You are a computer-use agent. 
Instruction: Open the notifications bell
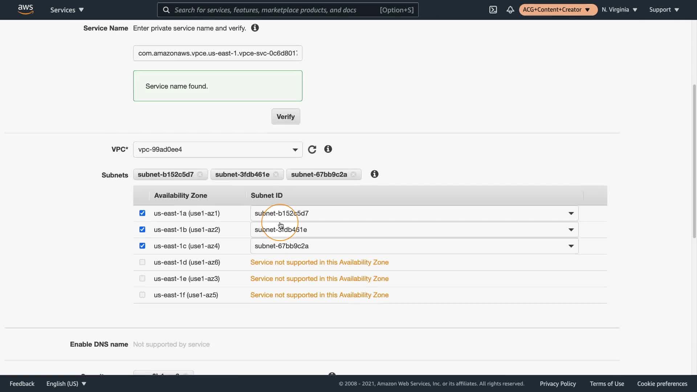point(510,10)
